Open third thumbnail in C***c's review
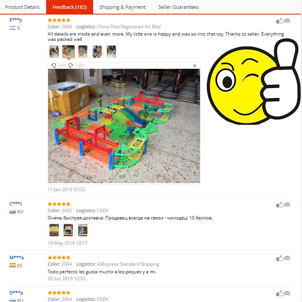 click(83, 230)
